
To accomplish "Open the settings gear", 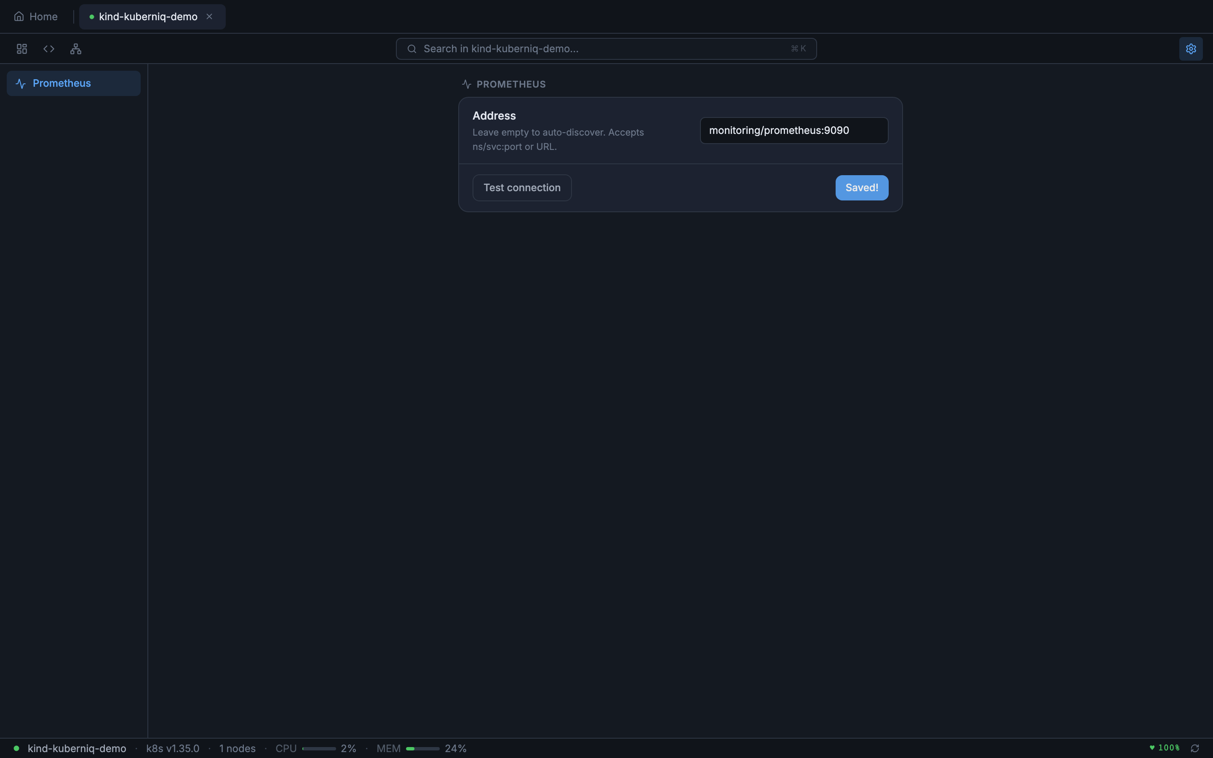I will tap(1192, 48).
